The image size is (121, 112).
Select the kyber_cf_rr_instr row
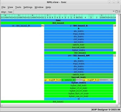[79, 88]
